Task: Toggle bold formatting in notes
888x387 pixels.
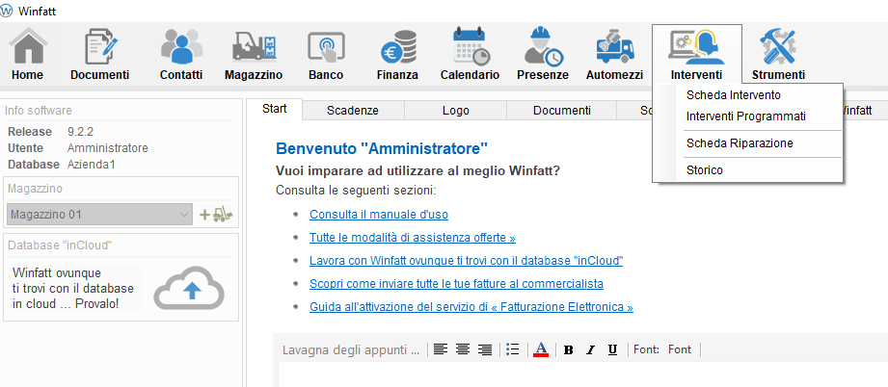Action: pos(569,350)
